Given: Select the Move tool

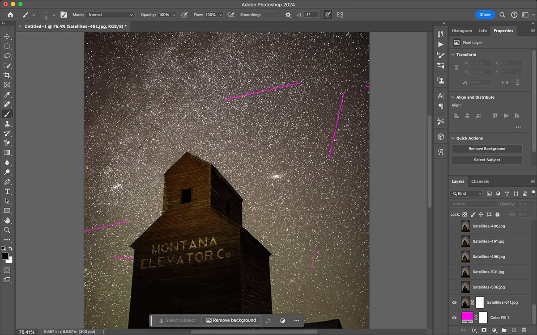Looking at the screenshot, I should coord(7,37).
